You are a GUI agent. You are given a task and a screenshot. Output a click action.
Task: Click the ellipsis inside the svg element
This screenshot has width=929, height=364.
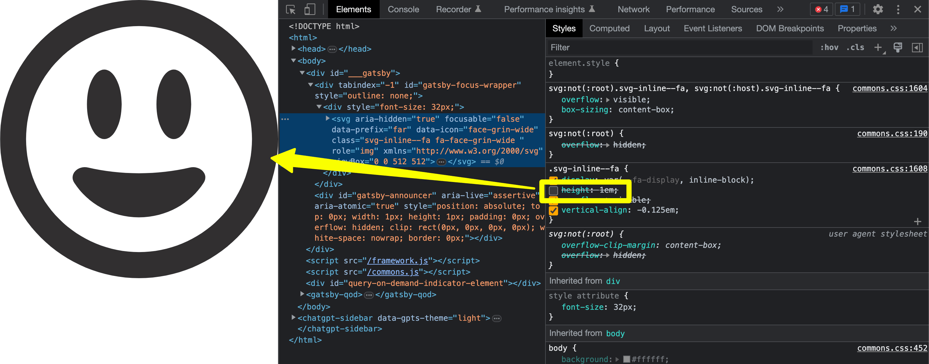tap(441, 162)
